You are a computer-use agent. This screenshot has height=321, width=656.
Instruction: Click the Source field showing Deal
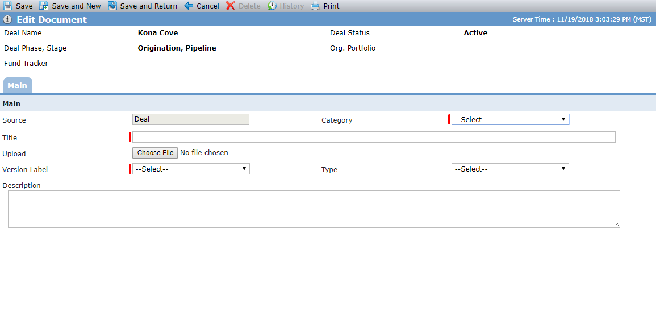pos(191,119)
